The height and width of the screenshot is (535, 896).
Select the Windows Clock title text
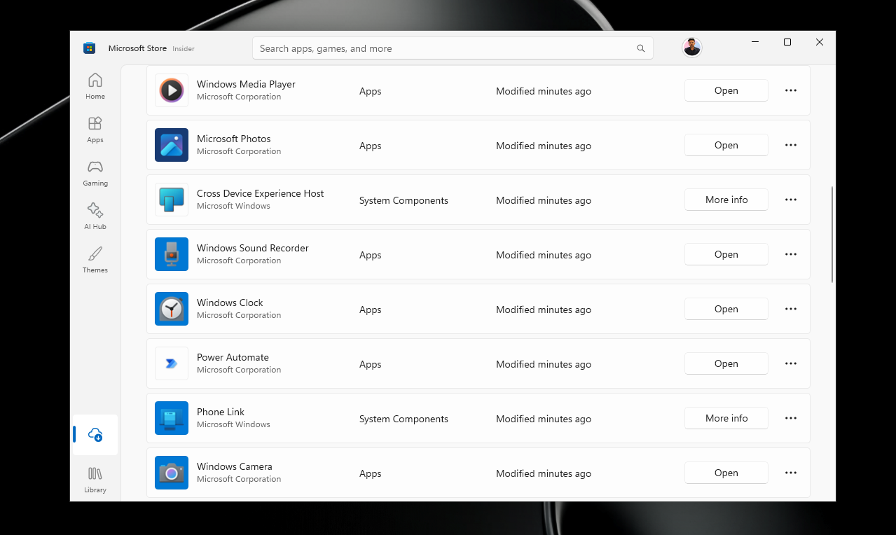click(x=230, y=303)
